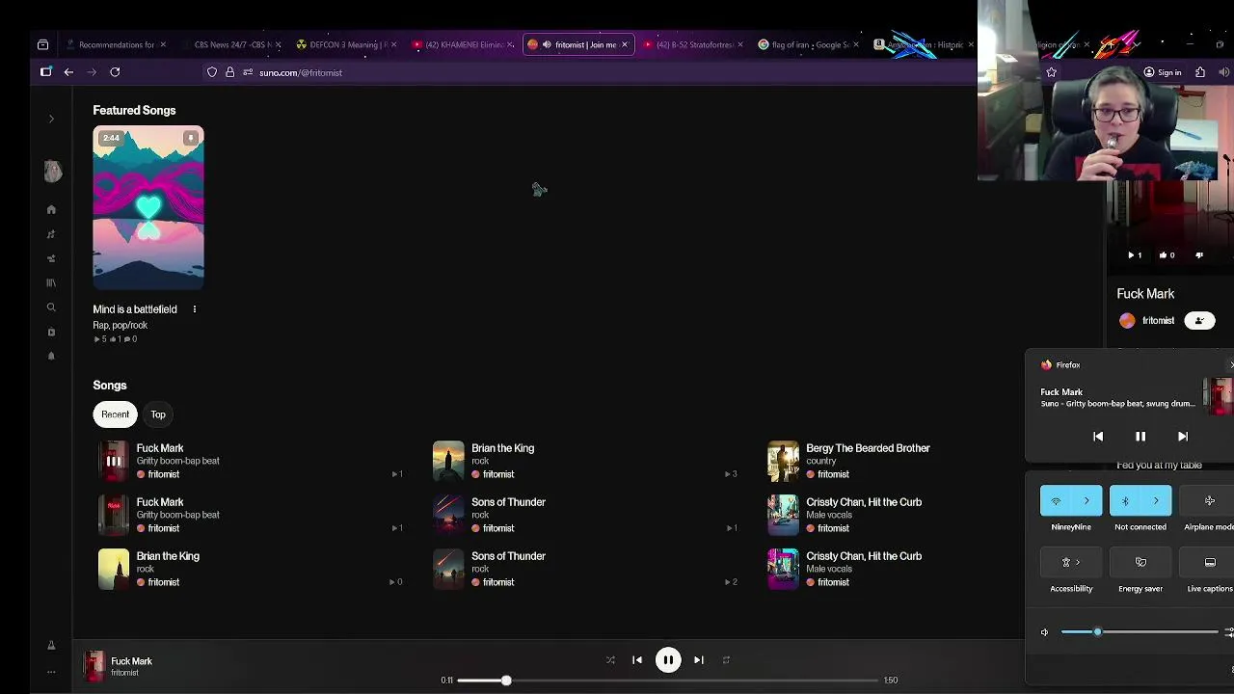Image resolution: width=1234 pixels, height=694 pixels.
Task: Toggle Airplane mode
Action: click(1209, 501)
